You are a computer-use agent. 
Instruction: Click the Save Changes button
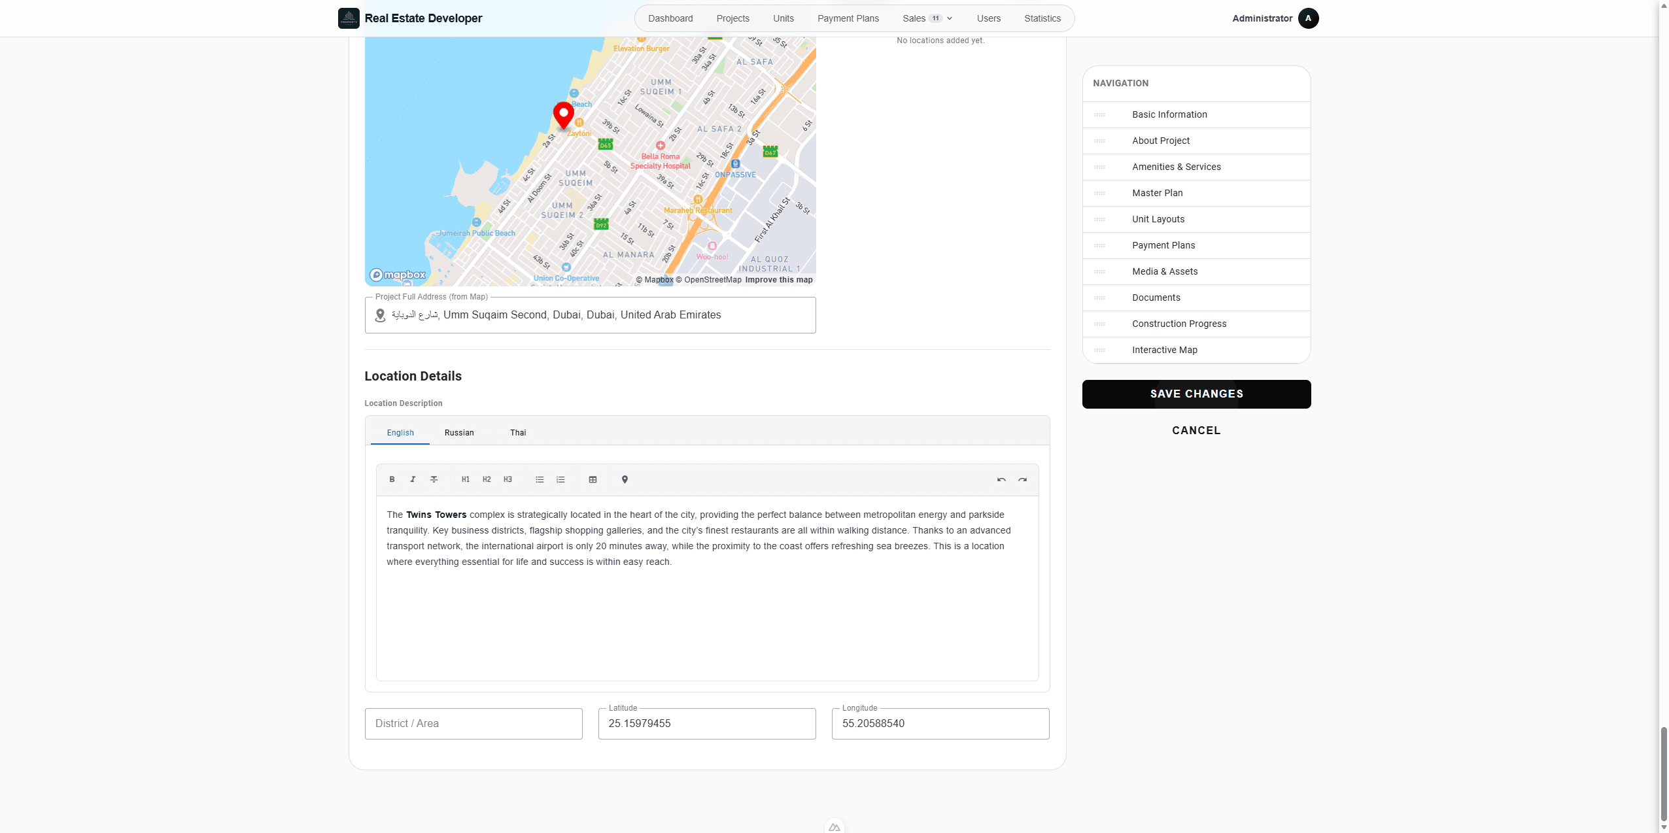1196,394
